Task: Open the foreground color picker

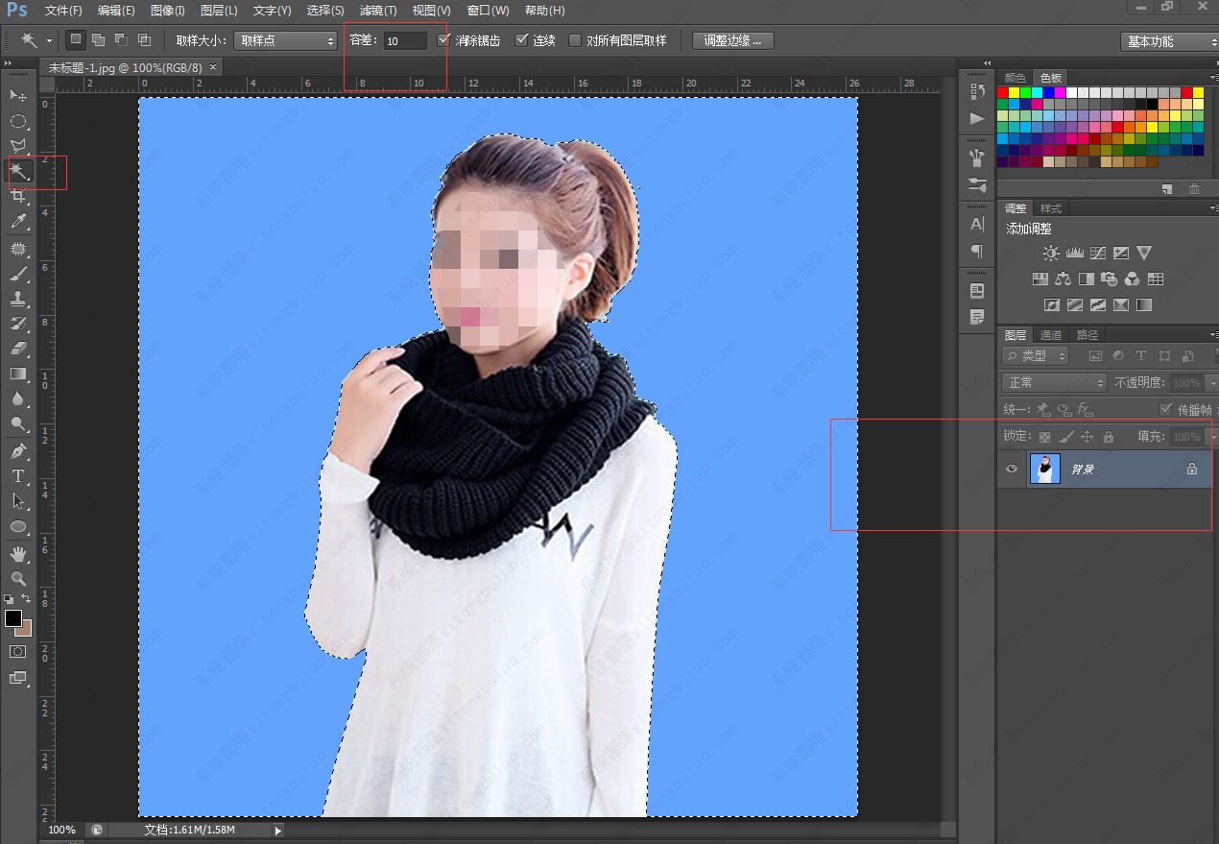Action: point(13,618)
